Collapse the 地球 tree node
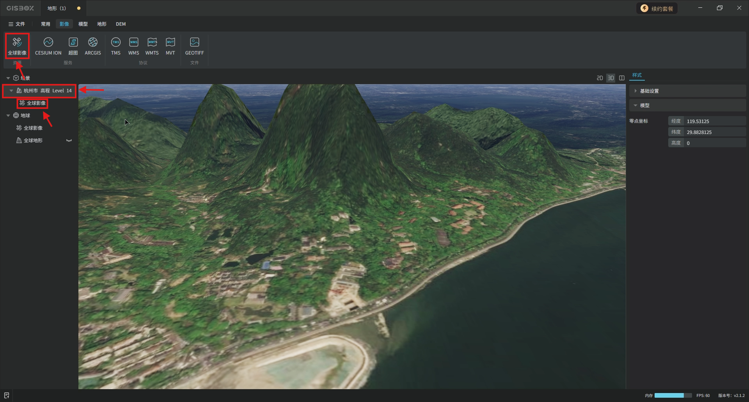The height and width of the screenshot is (402, 749). 8,116
